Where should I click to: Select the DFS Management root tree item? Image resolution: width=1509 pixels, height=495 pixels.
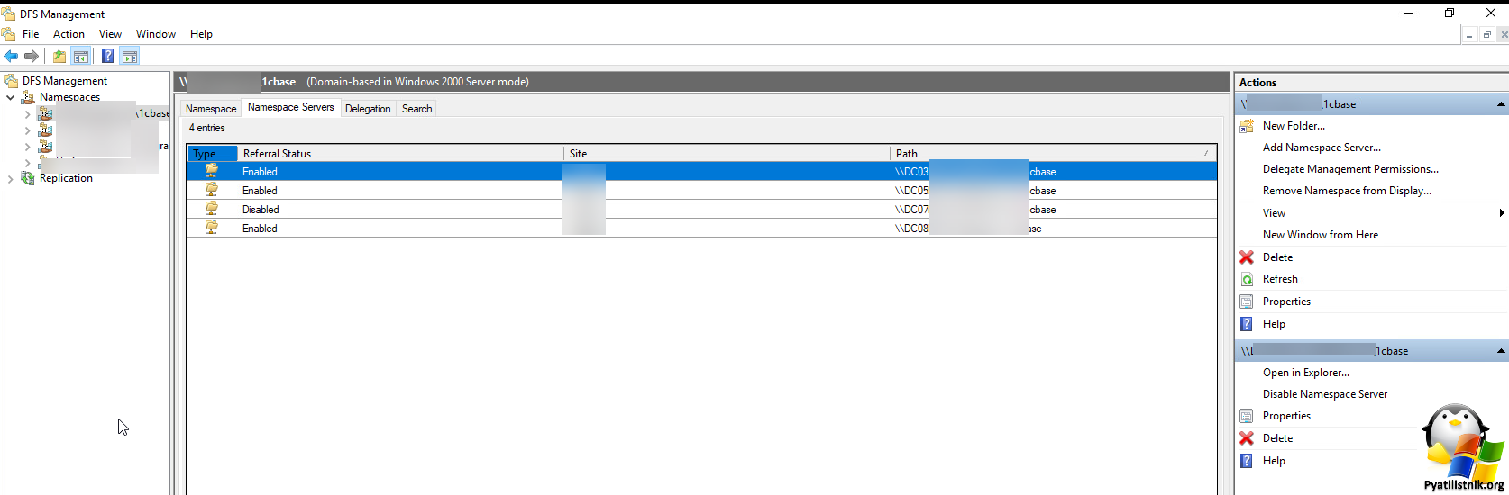pyautogui.click(x=65, y=81)
